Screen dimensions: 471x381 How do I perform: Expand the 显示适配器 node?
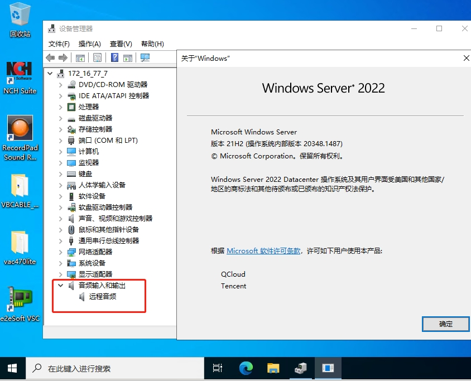tap(61, 274)
